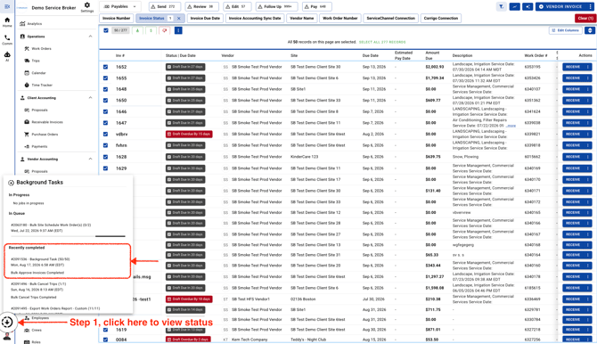Expand description with more link for 1647
Screen dimensions: 597x344
[511, 126]
